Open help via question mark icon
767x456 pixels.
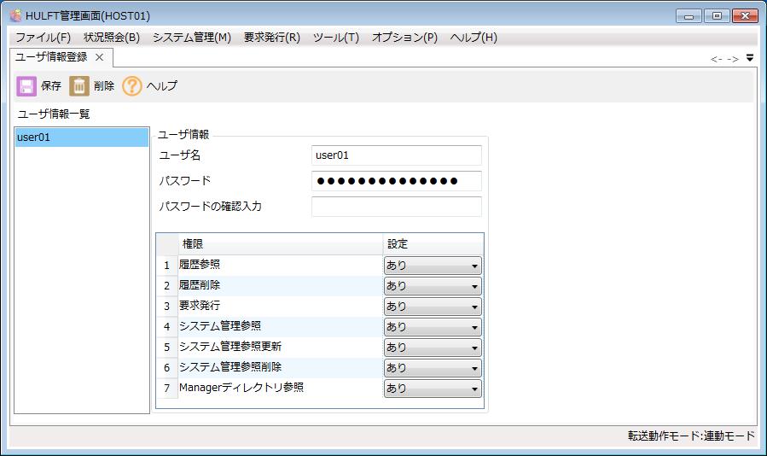(131, 86)
